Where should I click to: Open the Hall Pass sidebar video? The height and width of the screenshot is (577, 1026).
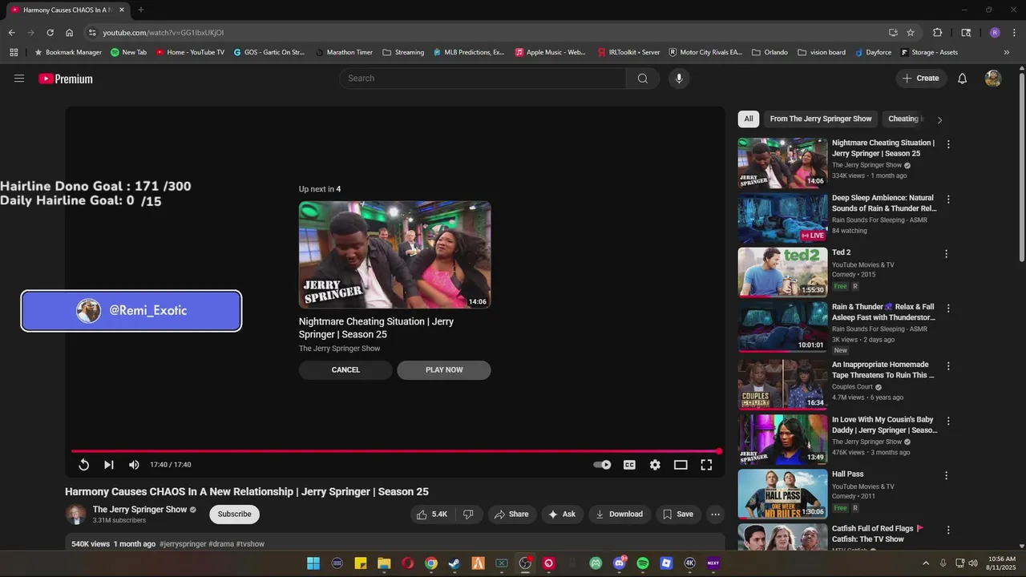pos(782,494)
